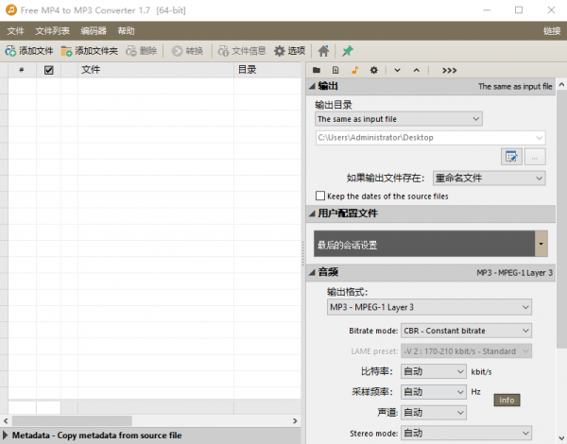Open the Stereo mode dropdown
This screenshot has height=444, width=567.
[466, 434]
